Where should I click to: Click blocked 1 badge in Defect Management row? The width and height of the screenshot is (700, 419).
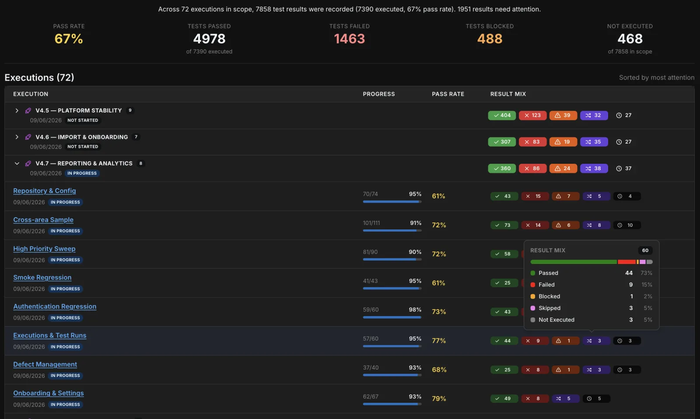565,370
